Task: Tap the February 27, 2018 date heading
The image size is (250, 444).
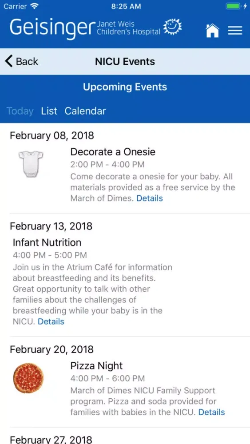Action: click(x=51, y=440)
